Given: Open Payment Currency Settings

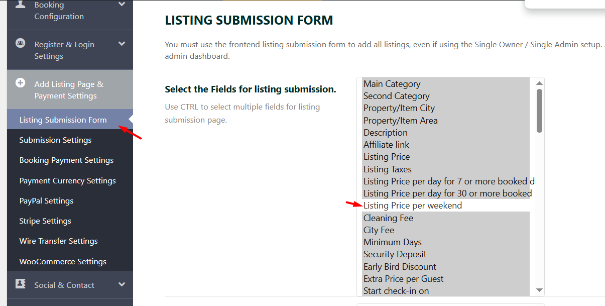Looking at the screenshot, I should tap(67, 181).
